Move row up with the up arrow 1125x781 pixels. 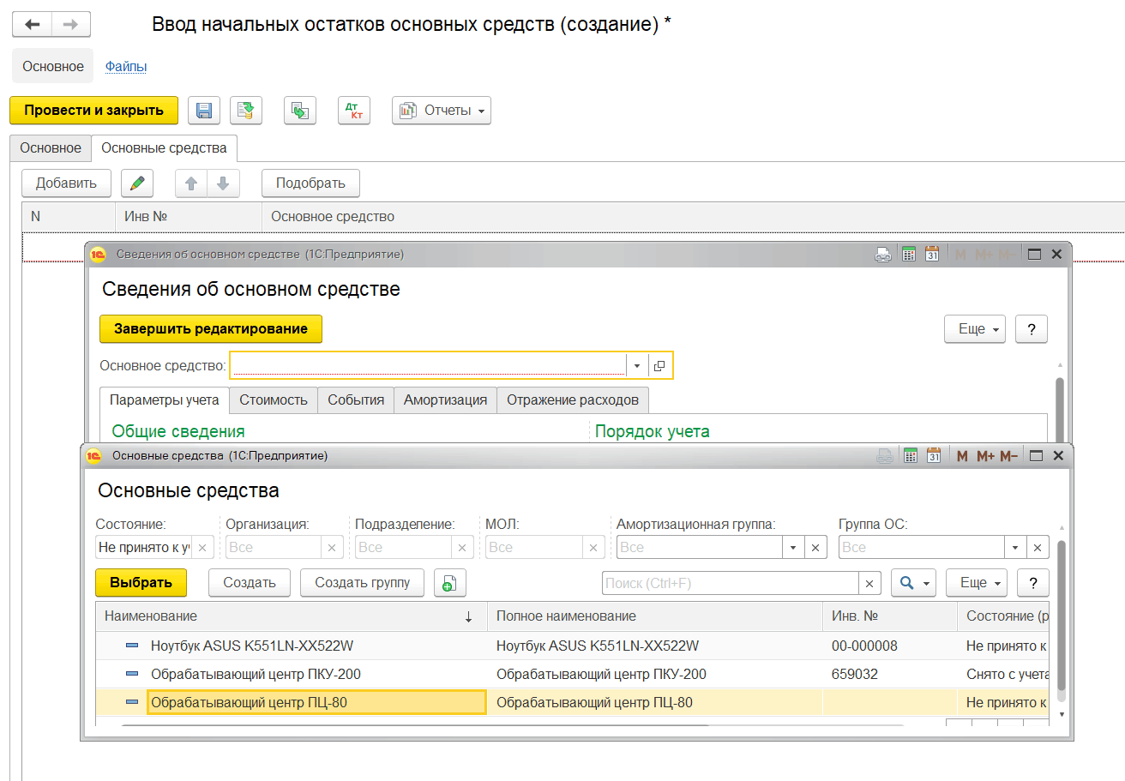click(192, 183)
